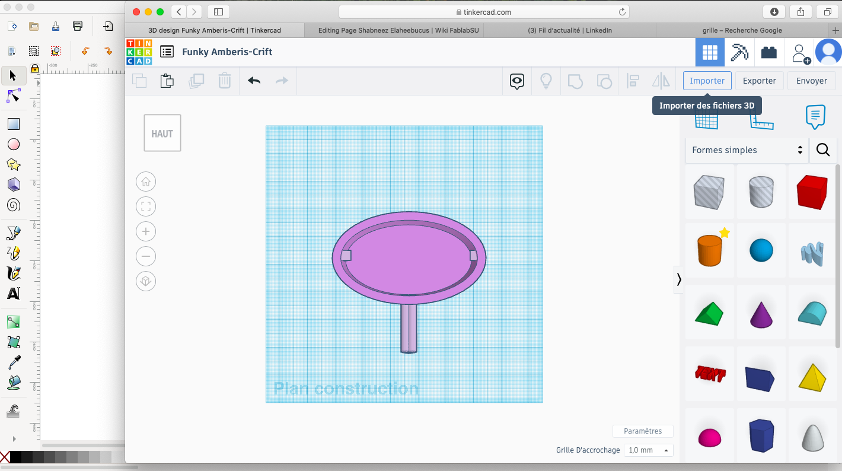Open the Blocks pickaxe mode
Viewport: 842px width, 471px height.
pyautogui.click(x=739, y=52)
